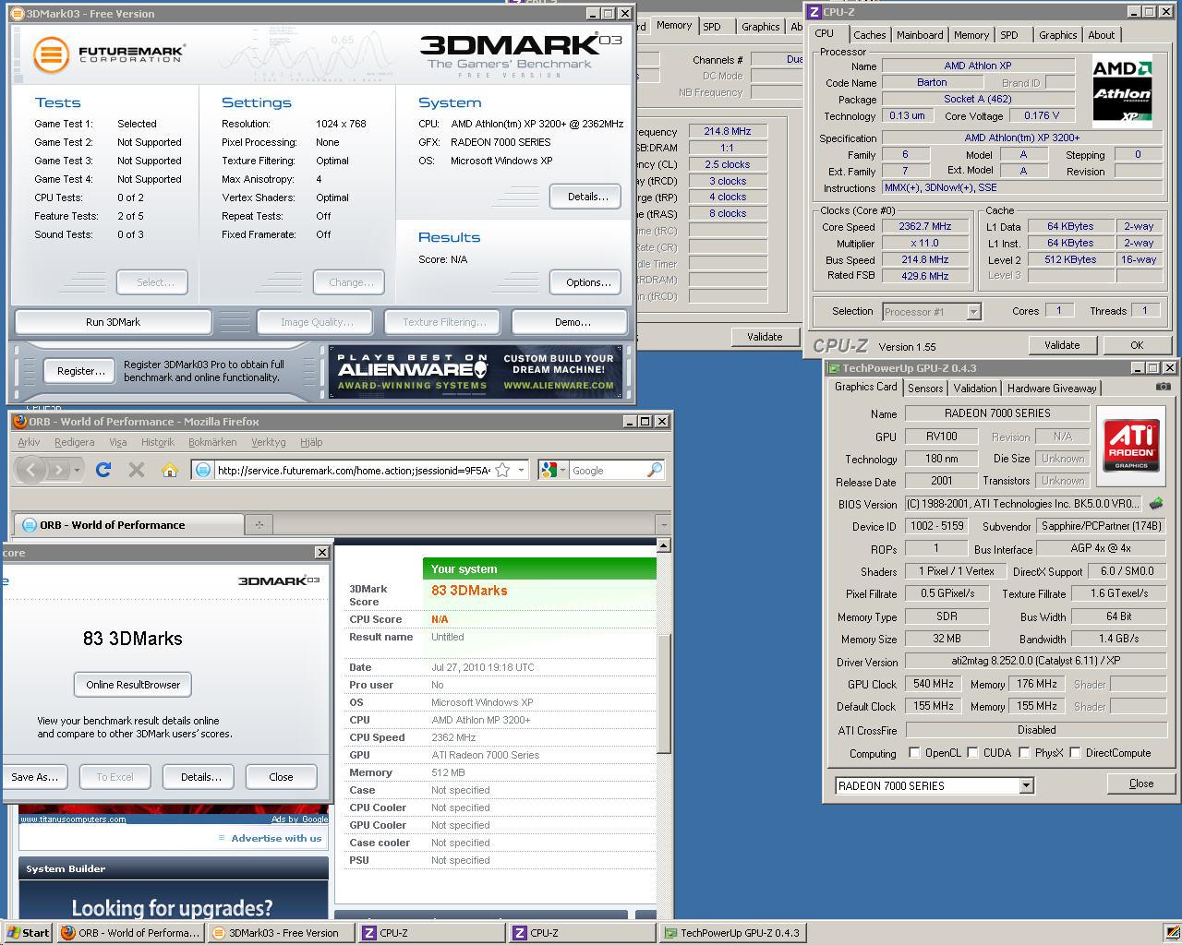Click OK button in CPU-Z
Image resolution: width=1182 pixels, height=945 pixels.
[x=1137, y=345]
